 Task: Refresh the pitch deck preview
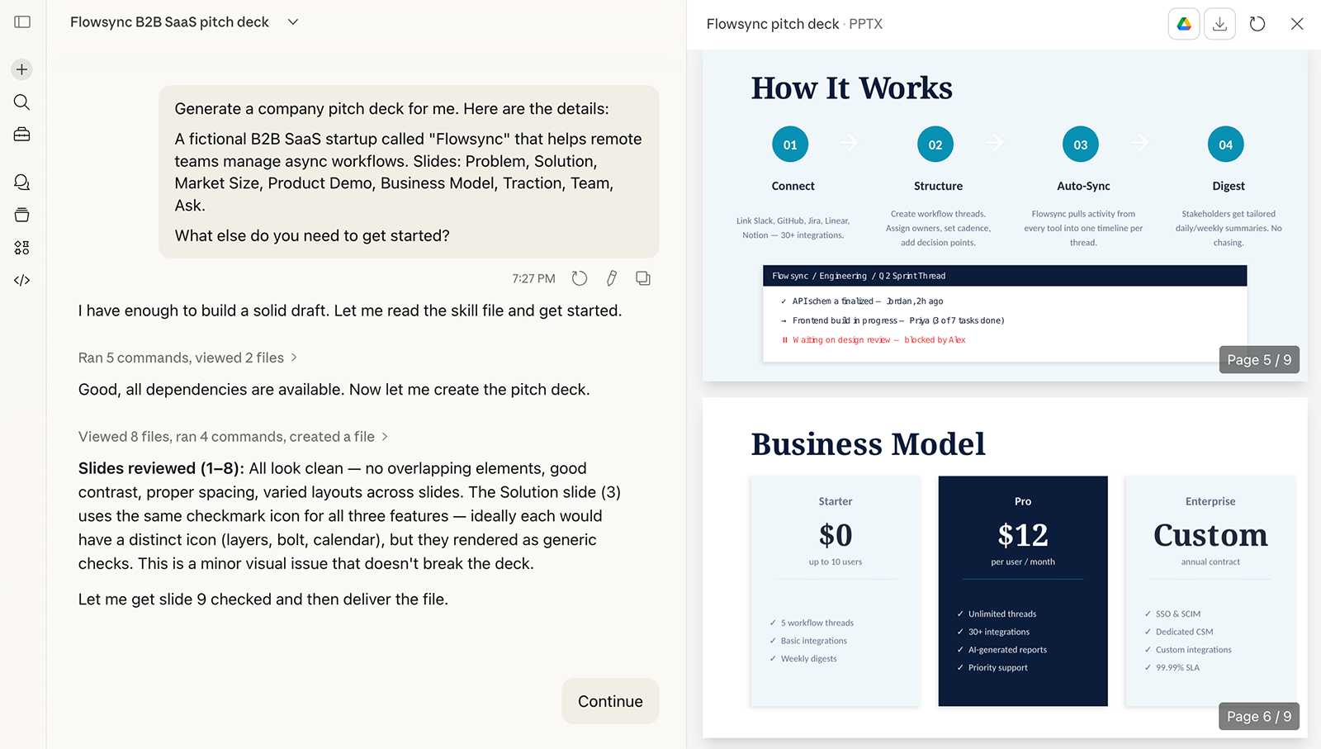1257,24
